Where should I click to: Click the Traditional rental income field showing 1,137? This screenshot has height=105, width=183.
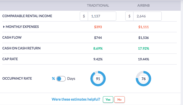102,16
